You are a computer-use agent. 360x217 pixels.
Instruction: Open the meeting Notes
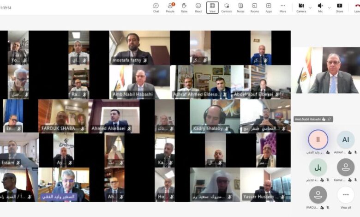[240, 7]
